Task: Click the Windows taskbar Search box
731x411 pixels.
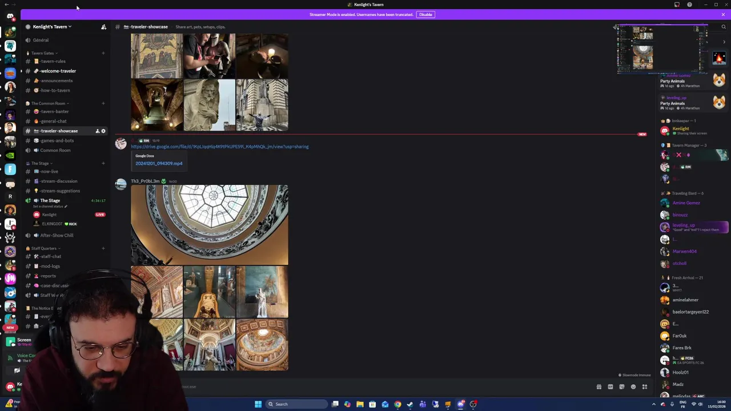Action: click(296, 404)
